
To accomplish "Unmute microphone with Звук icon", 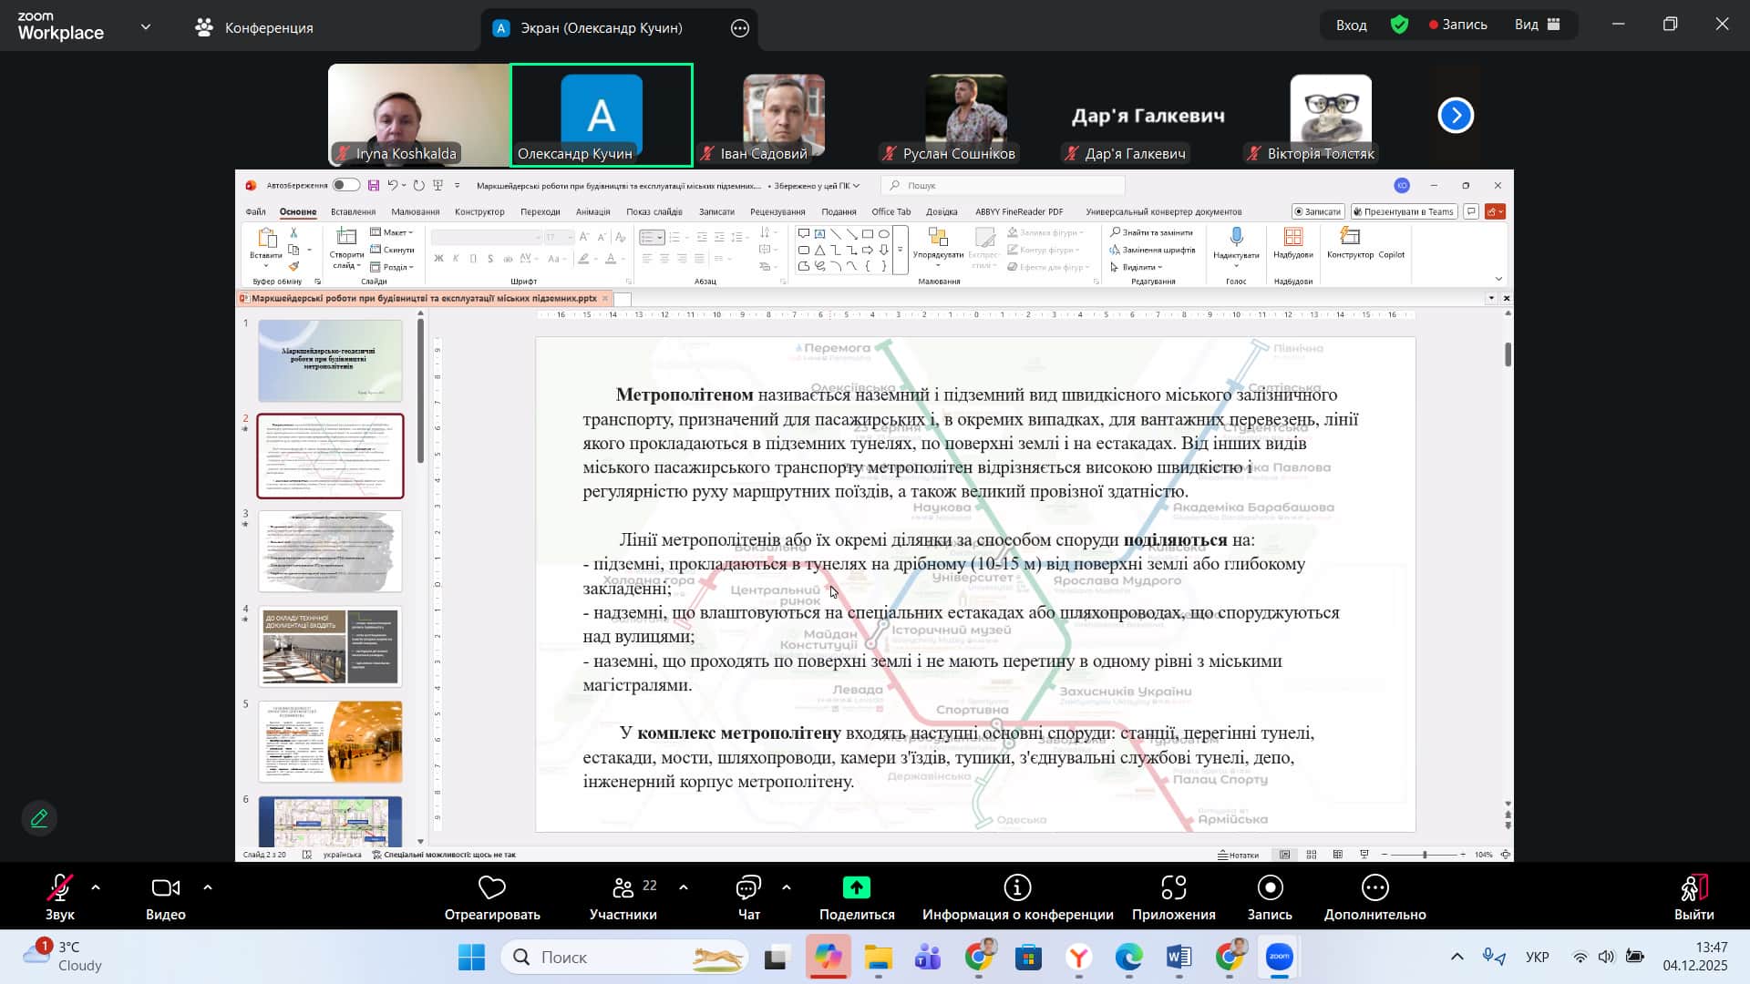I will tap(60, 887).
